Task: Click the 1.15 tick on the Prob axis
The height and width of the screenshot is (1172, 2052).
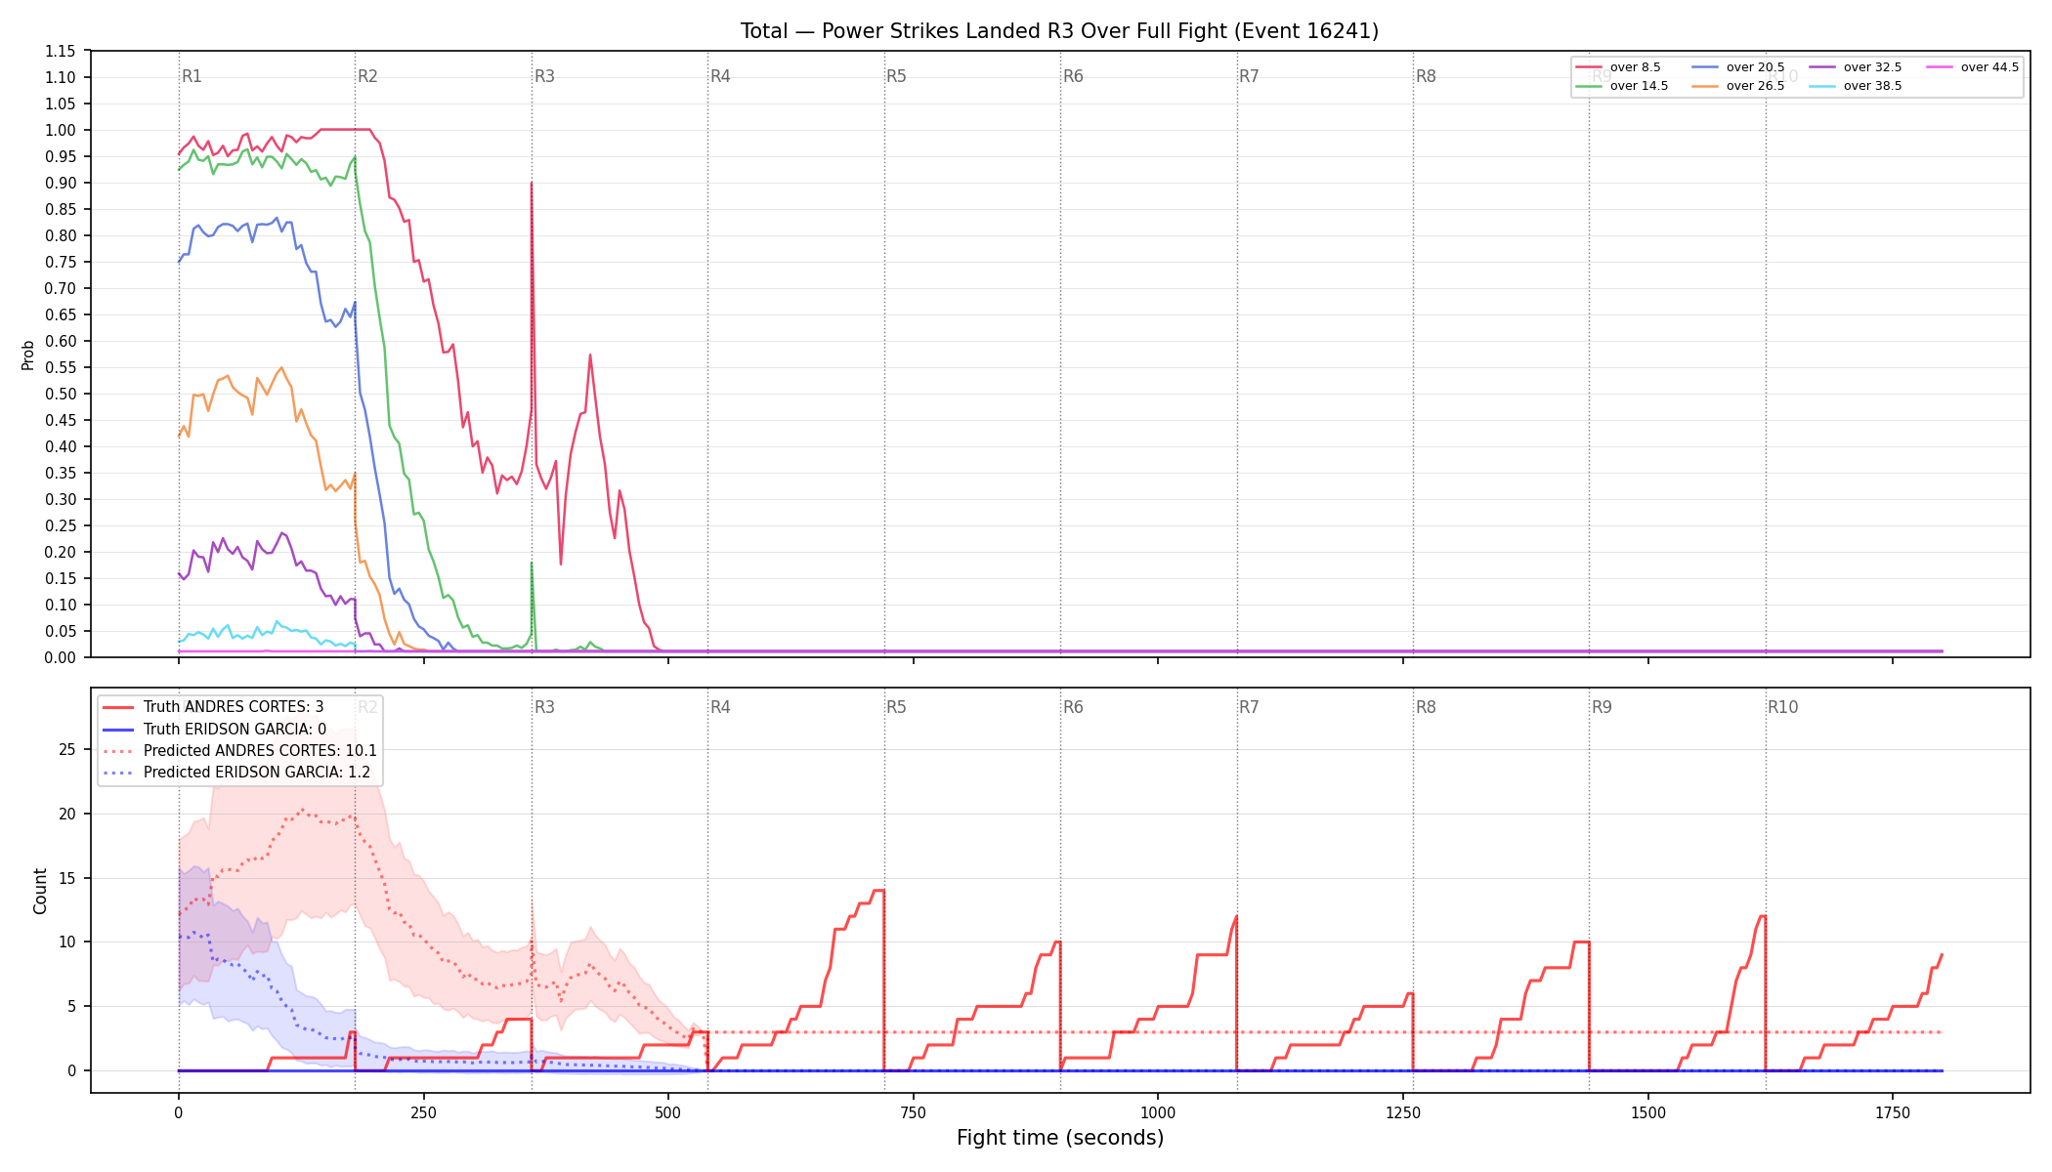Action: coord(61,51)
